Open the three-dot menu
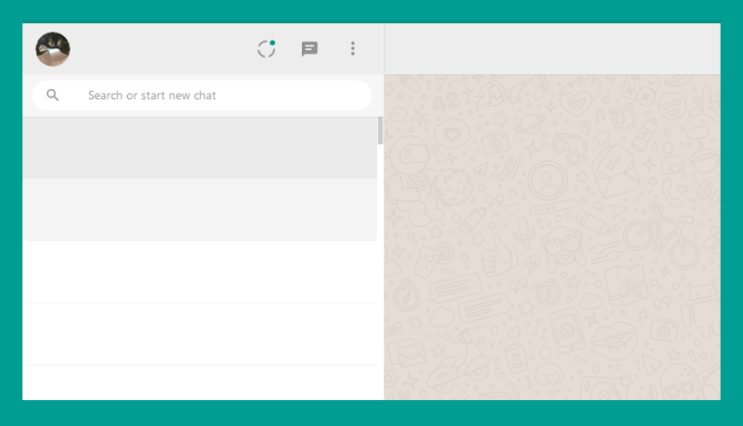The image size is (743, 426). point(353,48)
